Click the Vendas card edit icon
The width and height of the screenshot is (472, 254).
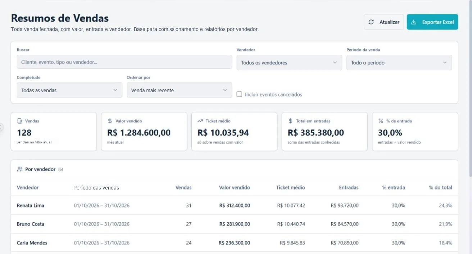coord(20,121)
